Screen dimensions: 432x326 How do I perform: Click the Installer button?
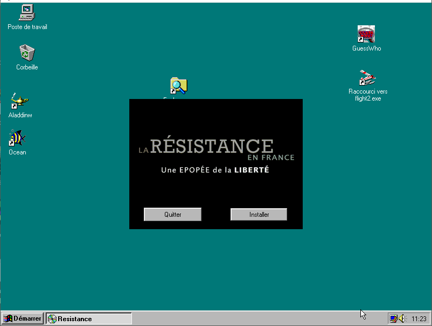(259, 214)
